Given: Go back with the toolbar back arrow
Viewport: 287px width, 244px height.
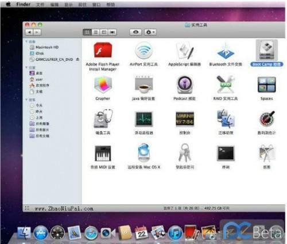Looking at the screenshot, I should [29, 32].
